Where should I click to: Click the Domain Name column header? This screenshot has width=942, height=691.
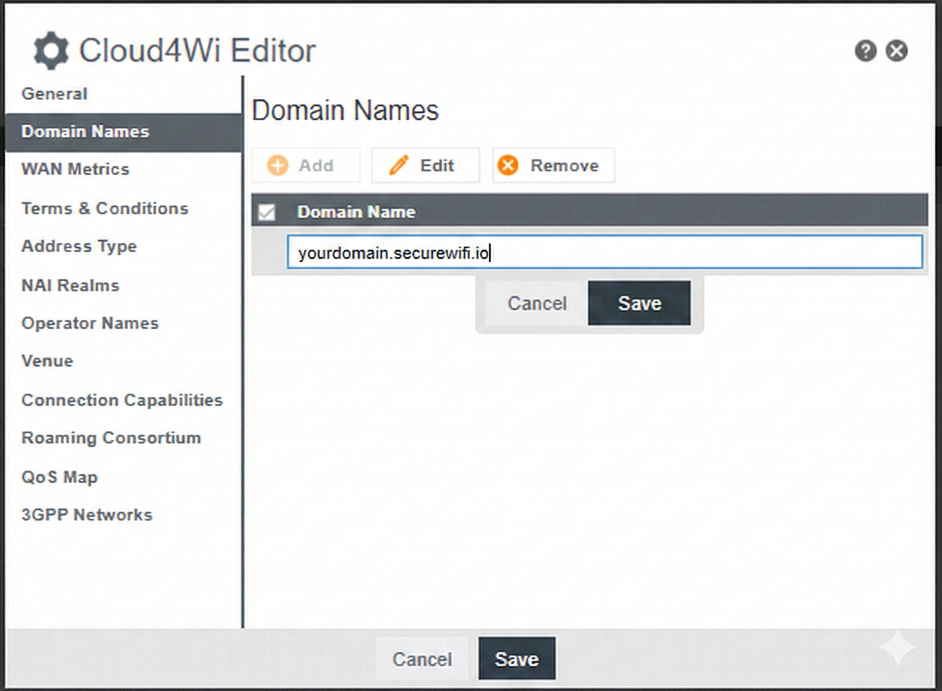point(356,212)
